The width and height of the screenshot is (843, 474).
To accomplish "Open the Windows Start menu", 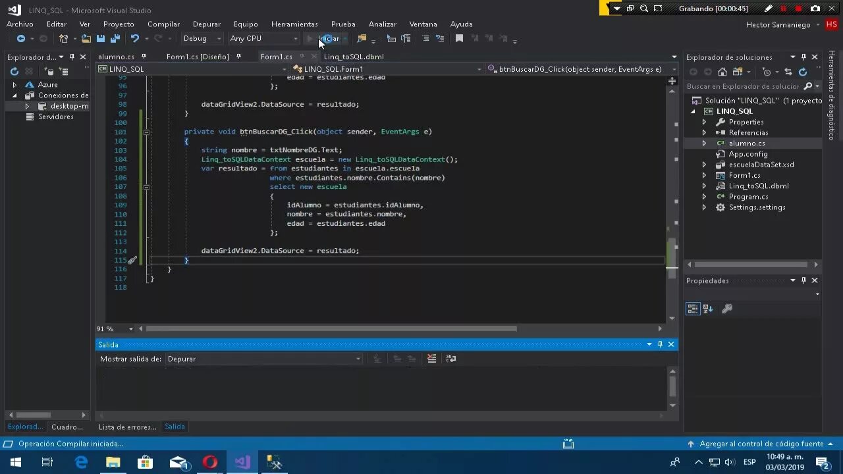I will click(x=16, y=462).
